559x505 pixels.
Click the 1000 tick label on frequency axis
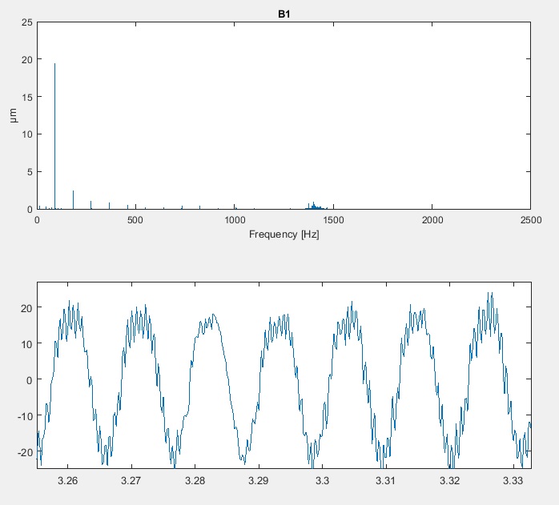point(235,220)
